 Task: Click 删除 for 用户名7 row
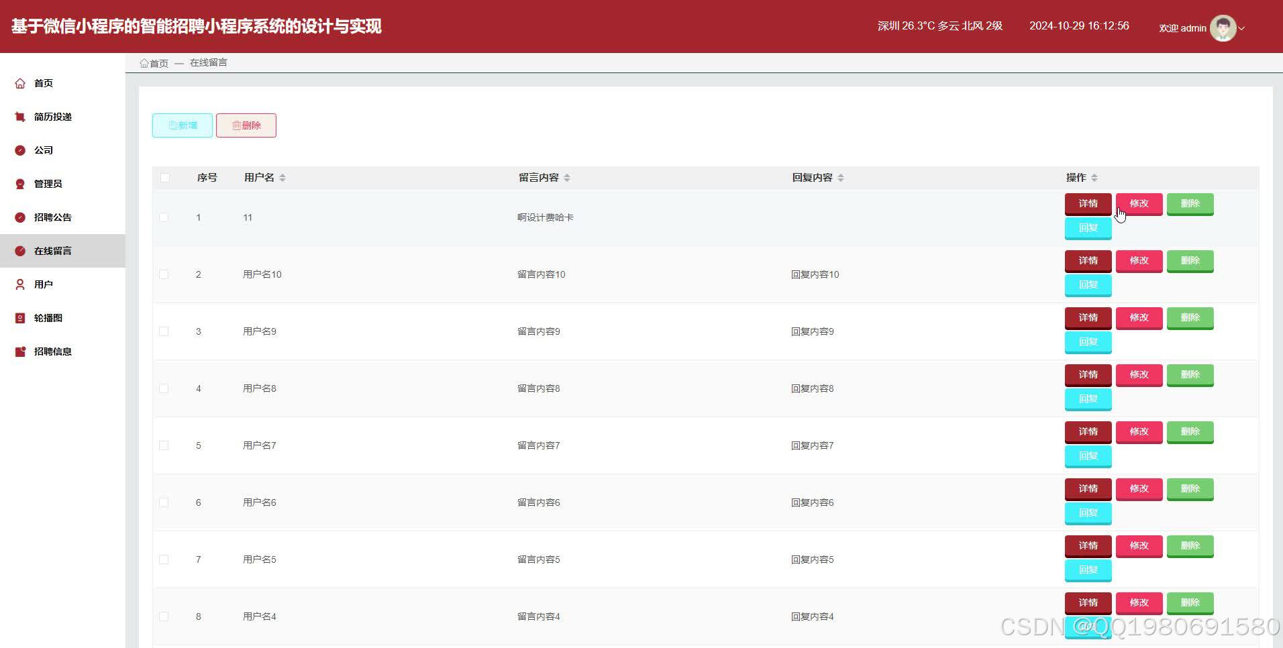point(1190,432)
